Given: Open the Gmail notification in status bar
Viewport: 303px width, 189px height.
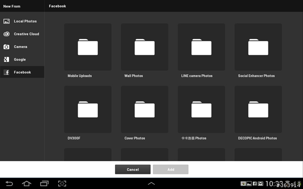Looking at the screenshot, I should click(x=260, y=184).
